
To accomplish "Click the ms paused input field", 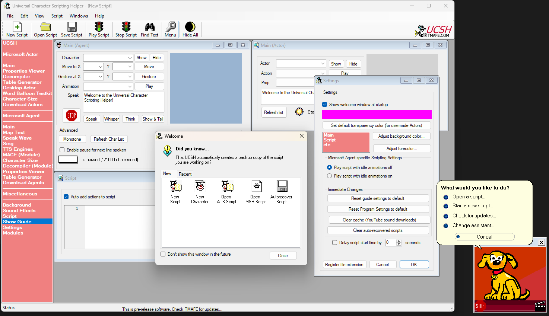I will click(x=68, y=160).
